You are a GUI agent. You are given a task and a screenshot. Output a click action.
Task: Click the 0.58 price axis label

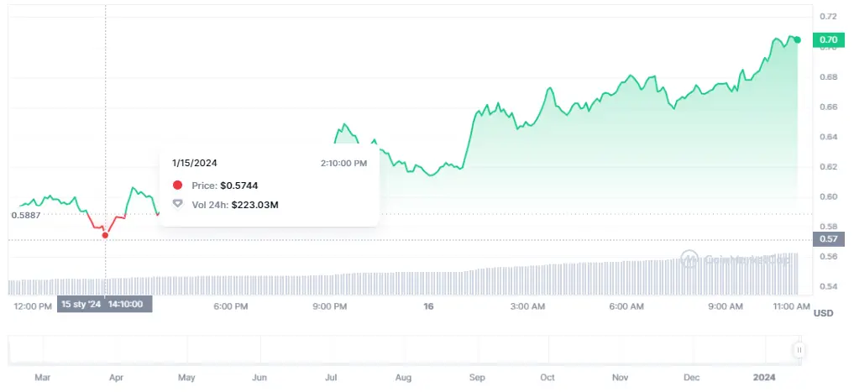click(828, 227)
